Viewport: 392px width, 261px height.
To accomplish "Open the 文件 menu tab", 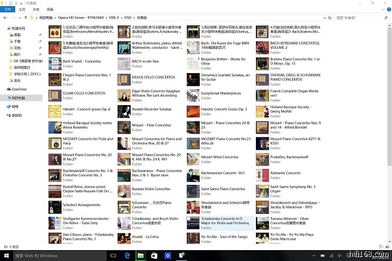I will coord(7,10).
